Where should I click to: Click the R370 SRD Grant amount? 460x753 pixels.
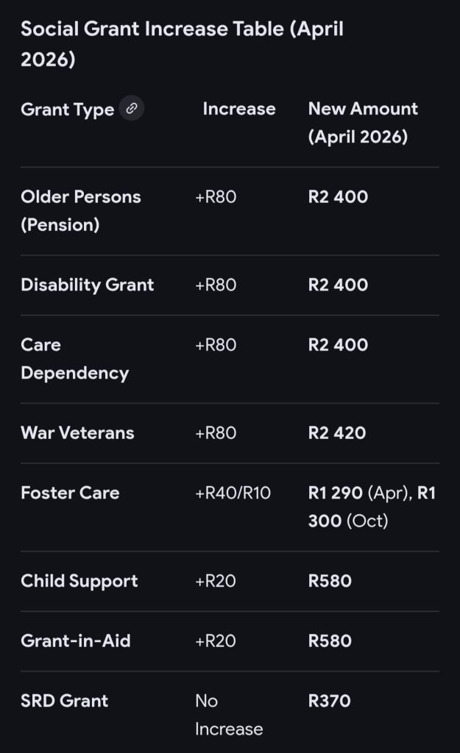coord(329,701)
